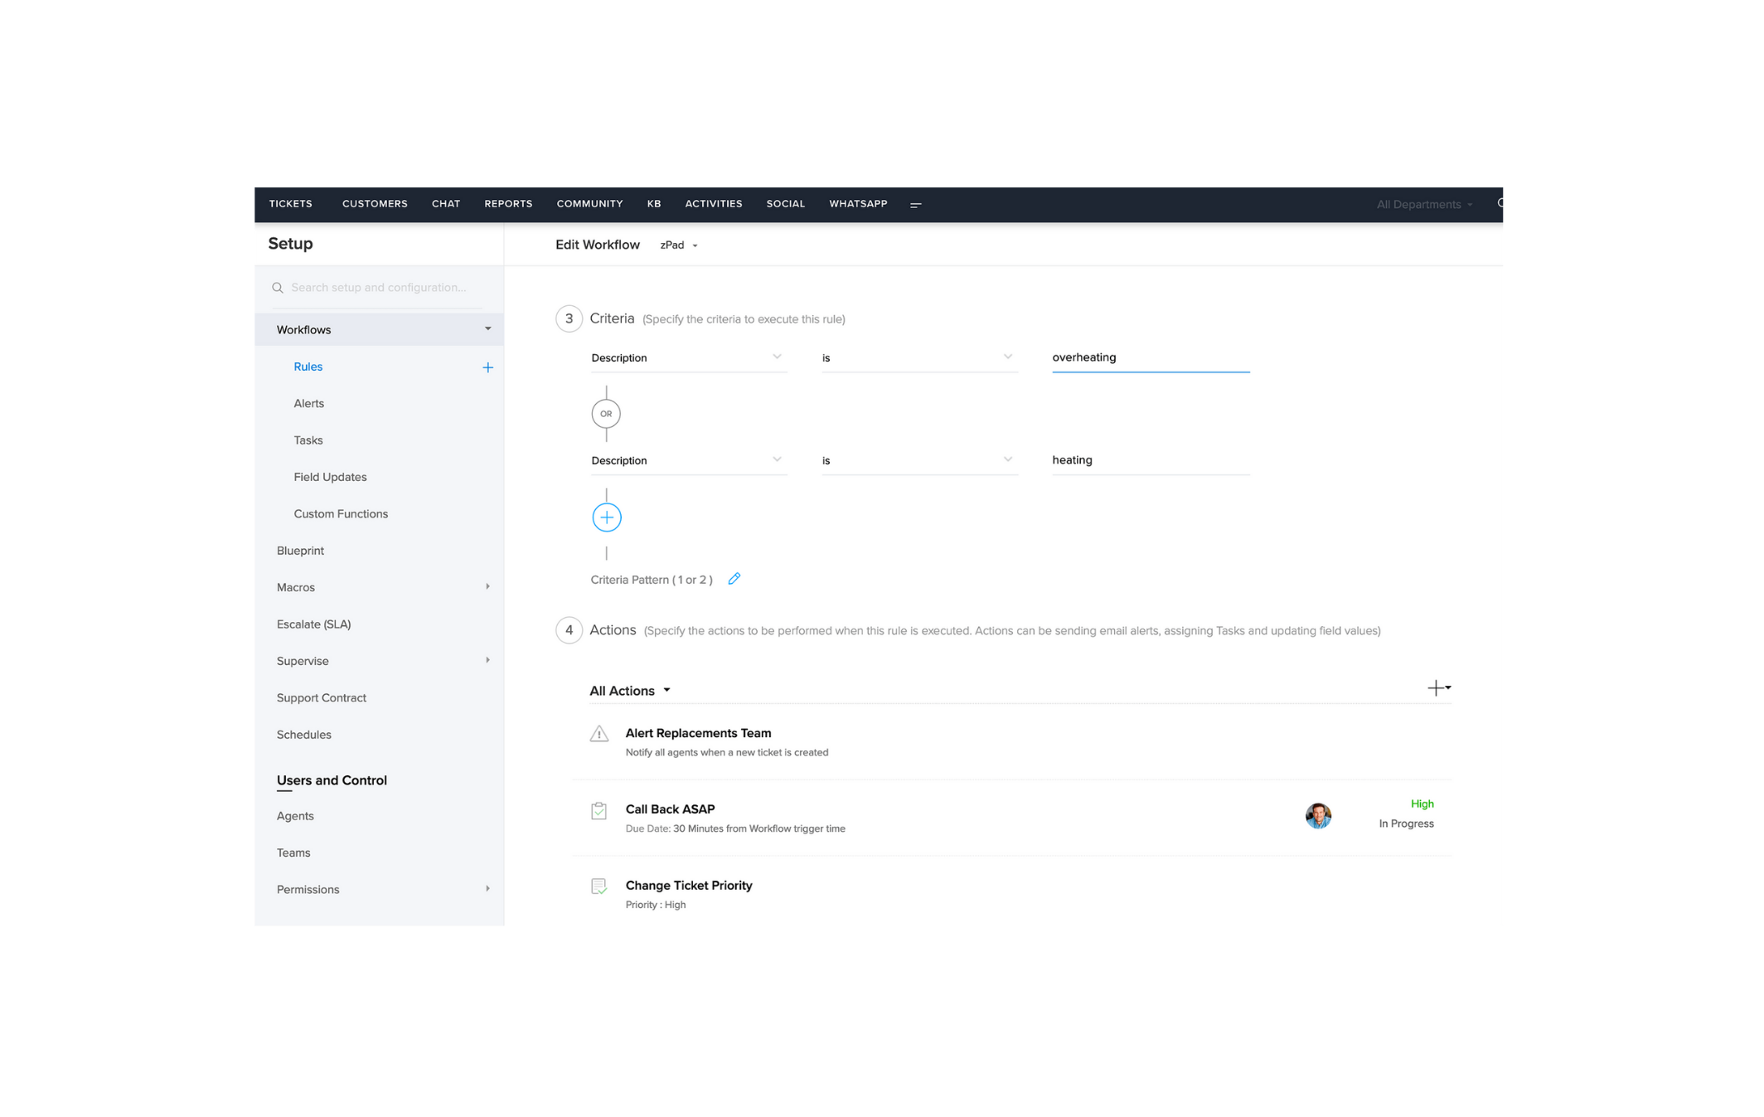The width and height of the screenshot is (1764, 1117).
Task: Click the Change Ticket Priority field update icon
Action: (x=598, y=886)
